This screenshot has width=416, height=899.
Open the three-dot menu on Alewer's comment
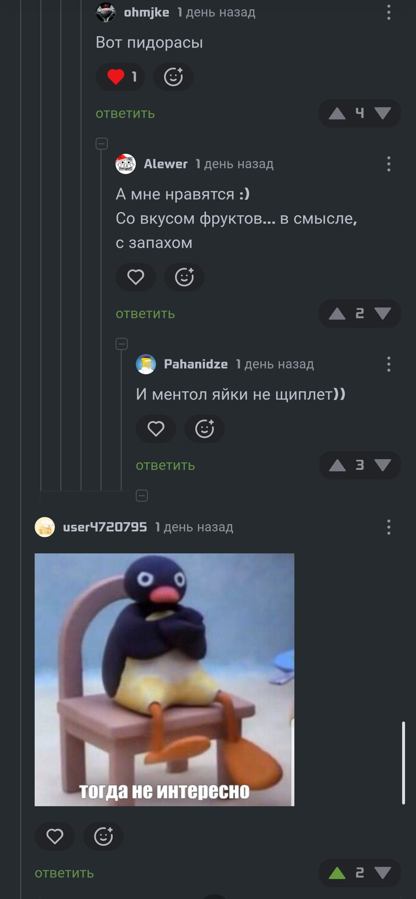click(x=389, y=164)
